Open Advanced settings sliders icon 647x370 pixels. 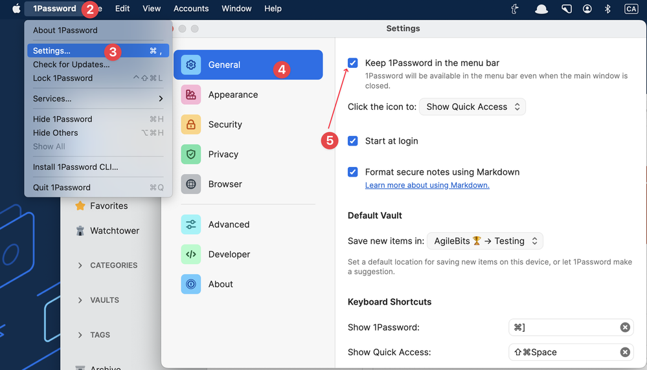click(x=191, y=224)
